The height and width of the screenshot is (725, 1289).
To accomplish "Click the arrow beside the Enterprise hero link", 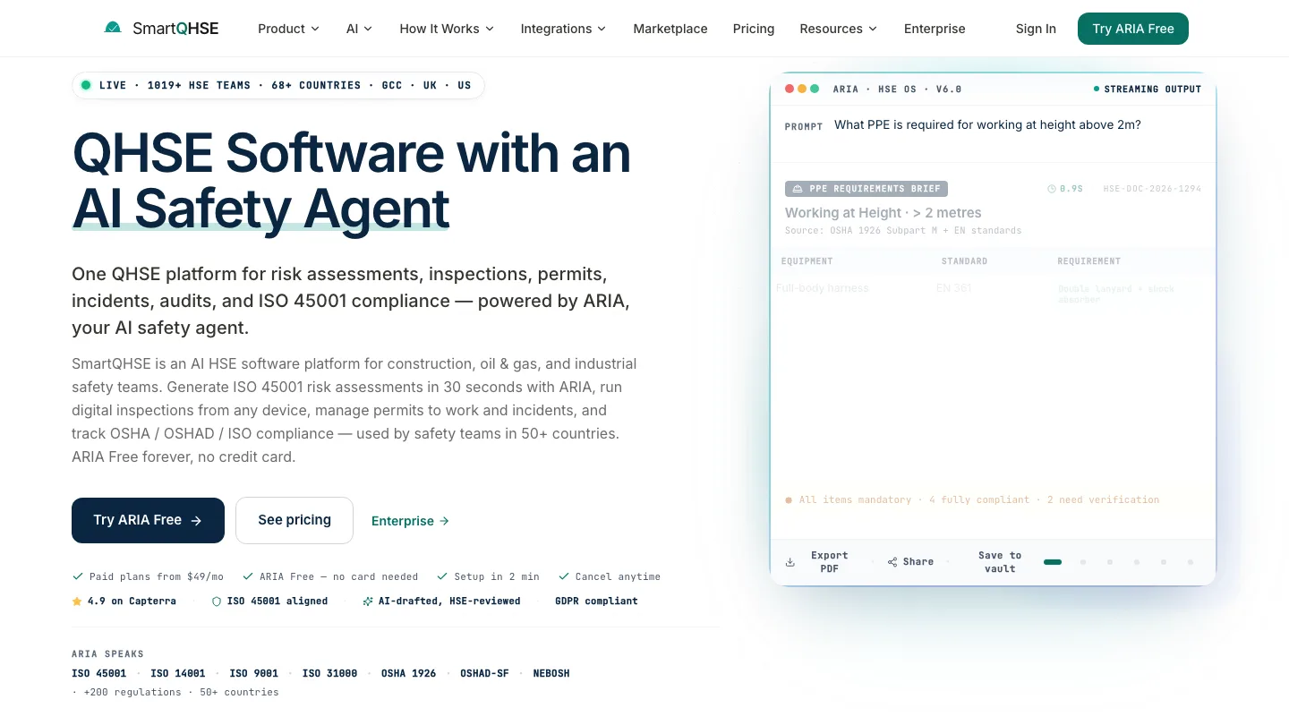I will [445, 521].
